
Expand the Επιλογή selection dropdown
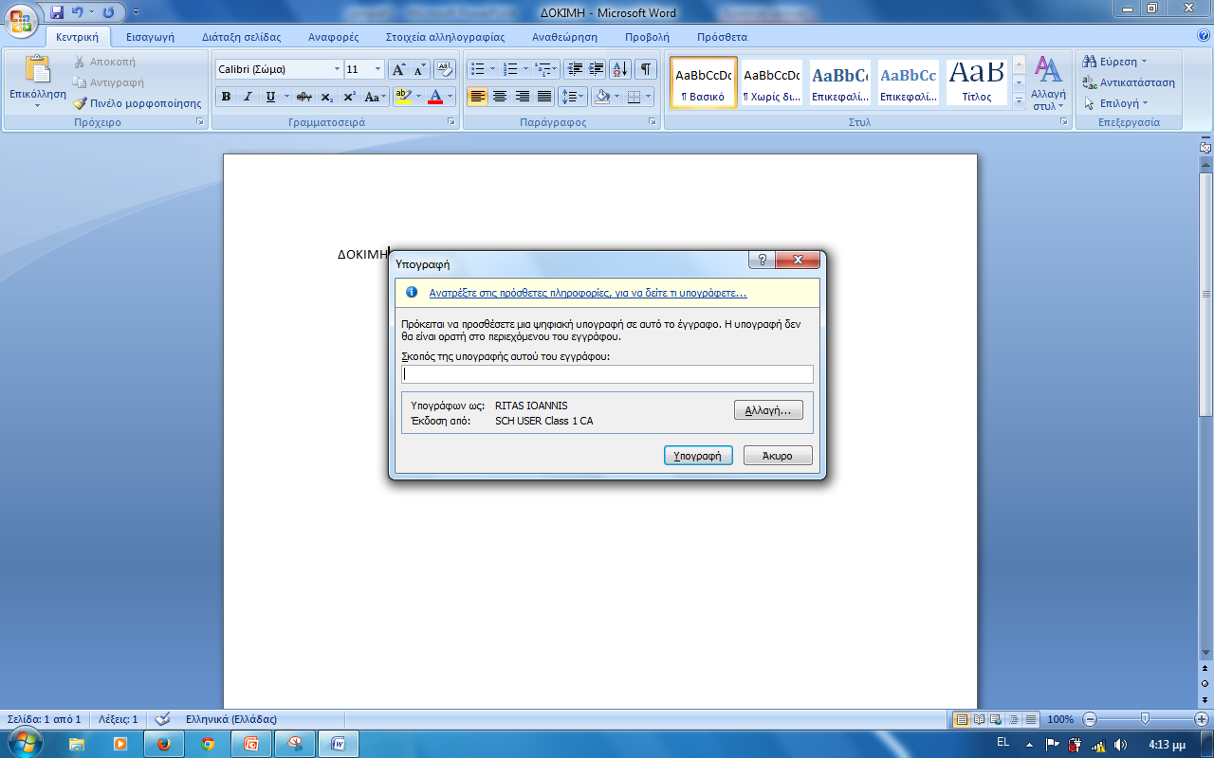(1145, 103)
